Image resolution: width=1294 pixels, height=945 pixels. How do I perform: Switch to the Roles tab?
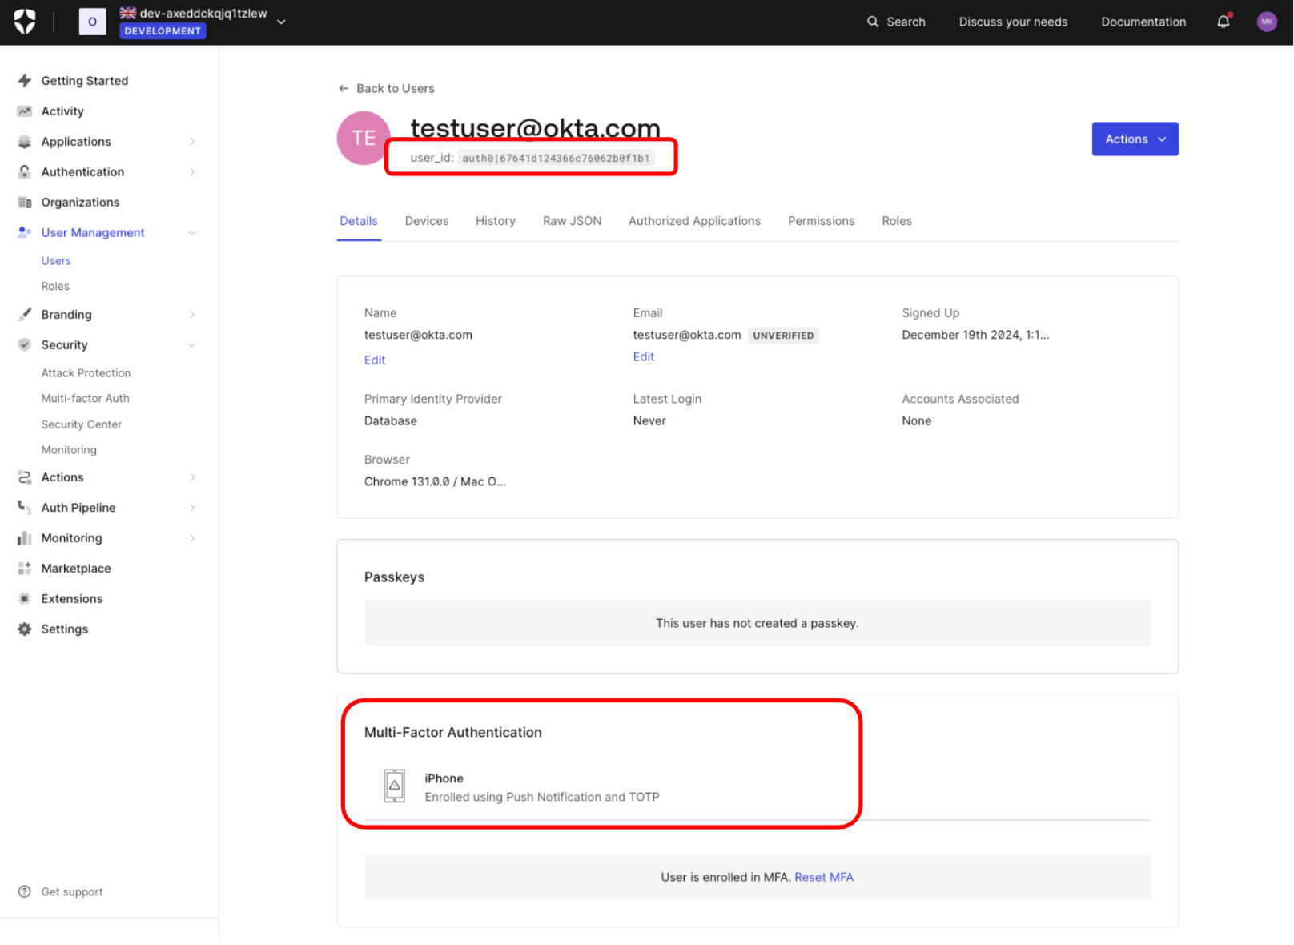click(x=897, y=221)
